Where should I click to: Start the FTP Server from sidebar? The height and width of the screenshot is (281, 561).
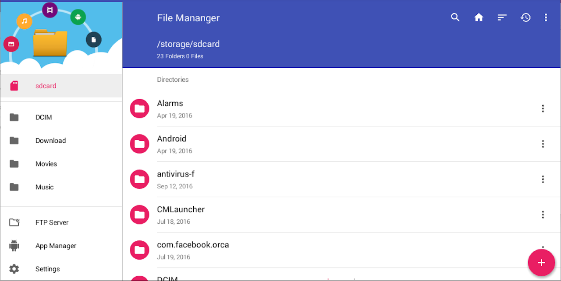coord(52,222)
